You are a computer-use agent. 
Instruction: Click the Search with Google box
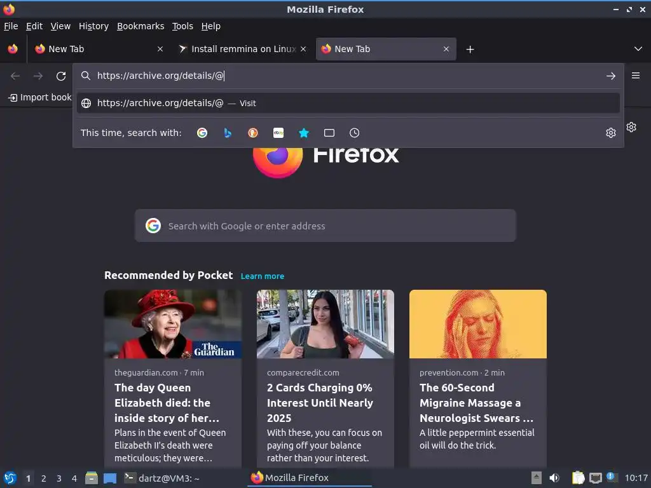[x=325, y=226]
